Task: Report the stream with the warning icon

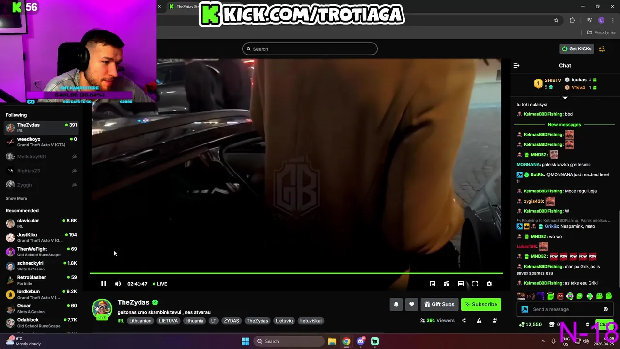Action: tap(479, 320)
